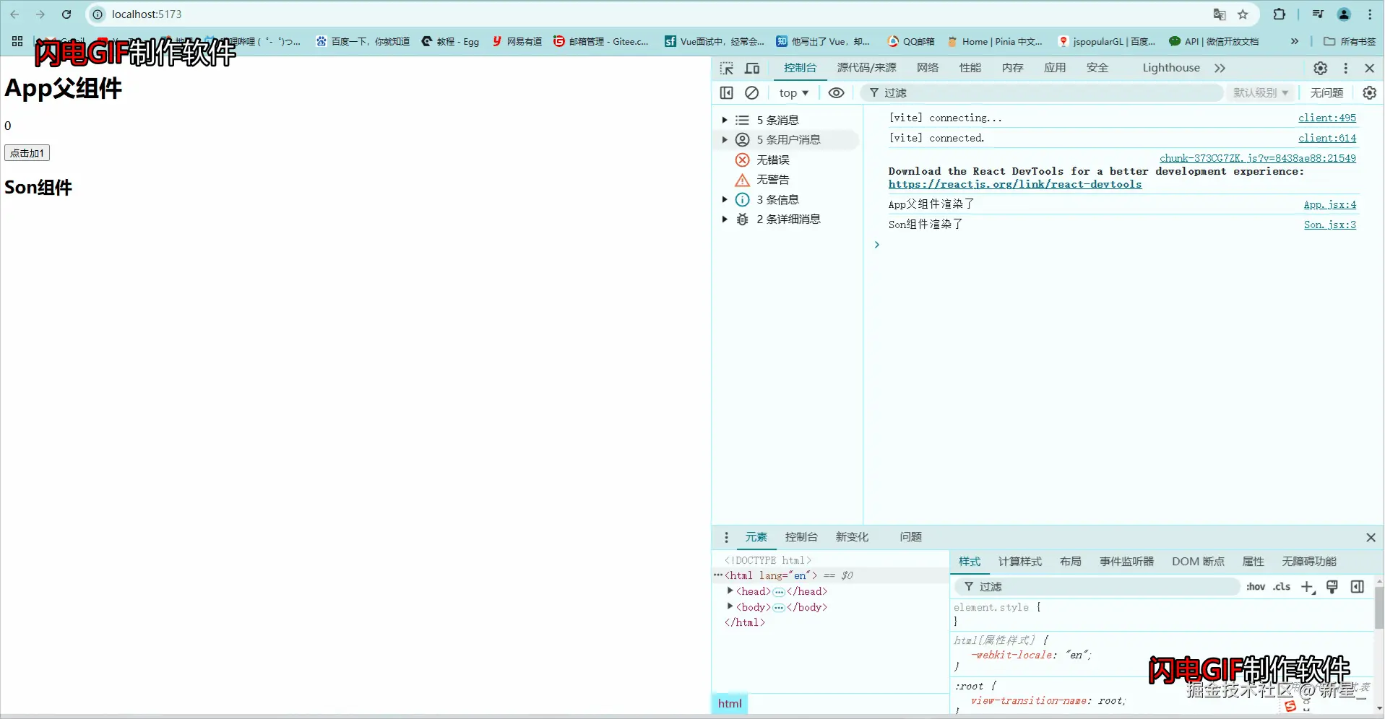The width and height of the screenshot is (1385, 719).
Task: Toggle the device emulation toolbar
Action: [x=752, y=68]
